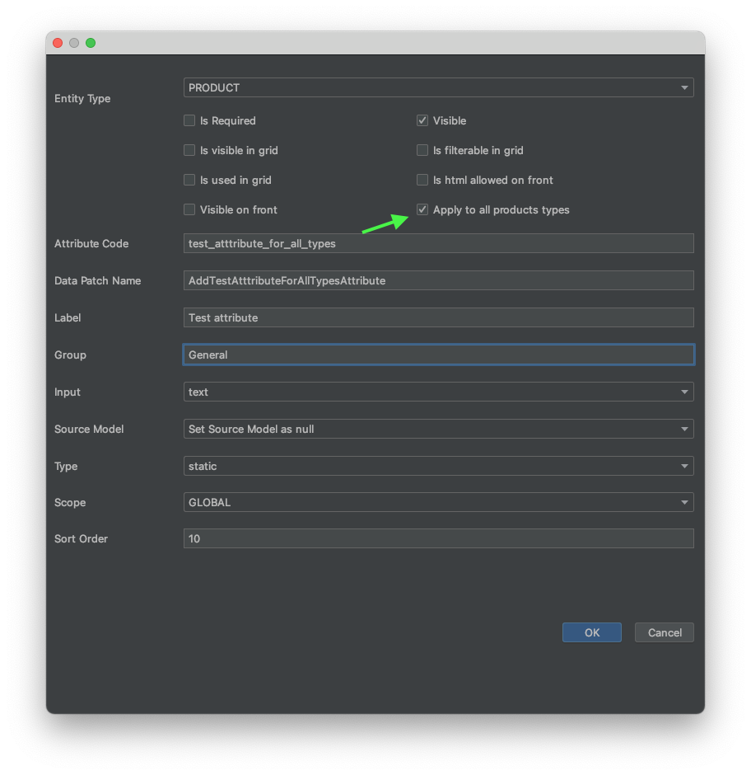This screenshot has width=751, height=775.
Task: Open the Type static dropdown
Action: click(438, 466)
